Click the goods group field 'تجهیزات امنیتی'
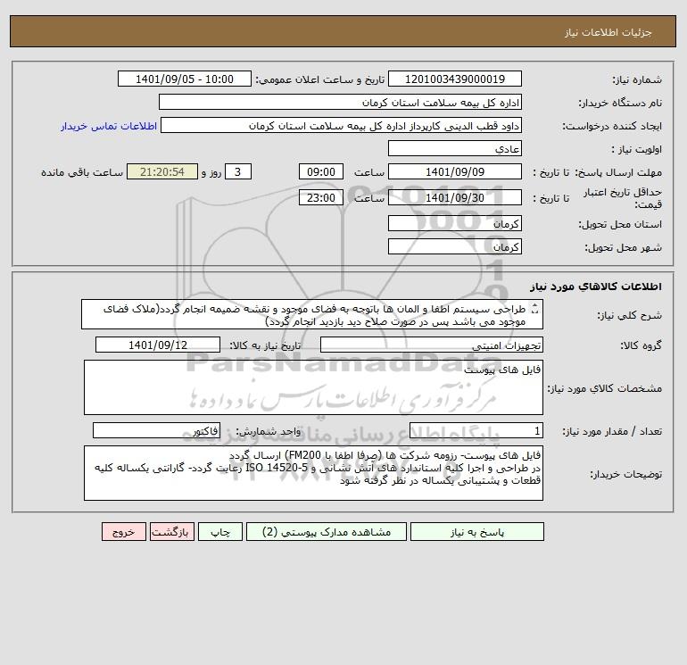 [432, 345]
